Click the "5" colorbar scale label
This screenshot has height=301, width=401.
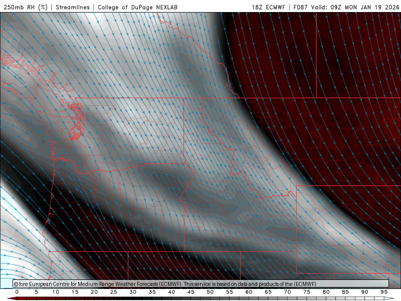click(x=36, y=292)
